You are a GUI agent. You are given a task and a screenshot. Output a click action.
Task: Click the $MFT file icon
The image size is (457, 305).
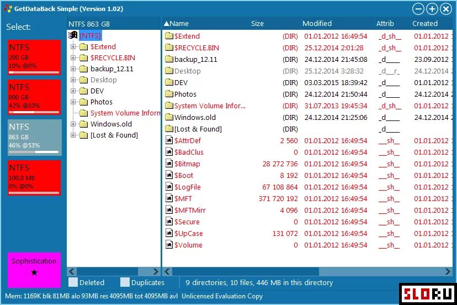pos(169,198)
